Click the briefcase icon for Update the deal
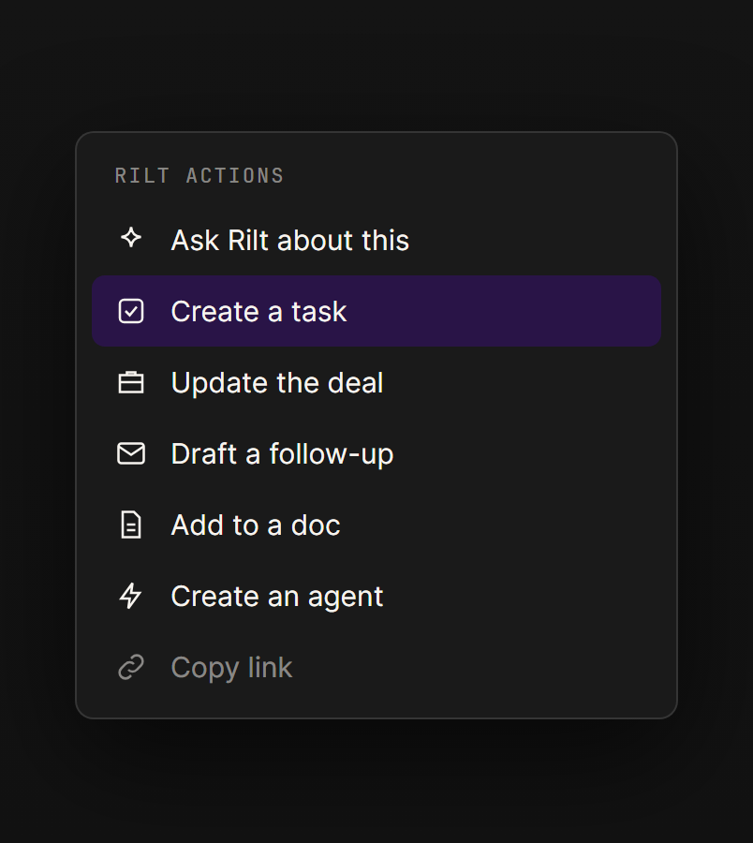The image size is (753, 843). click(131, 382)
